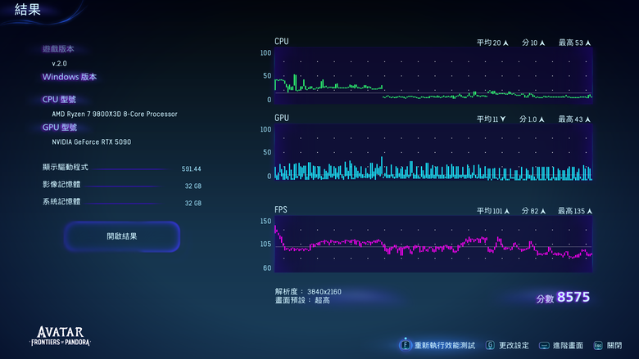The width and height of the screenshot is (639, 359).
Task: Open 進階畫面 option
Action: [x=568, y=346]
